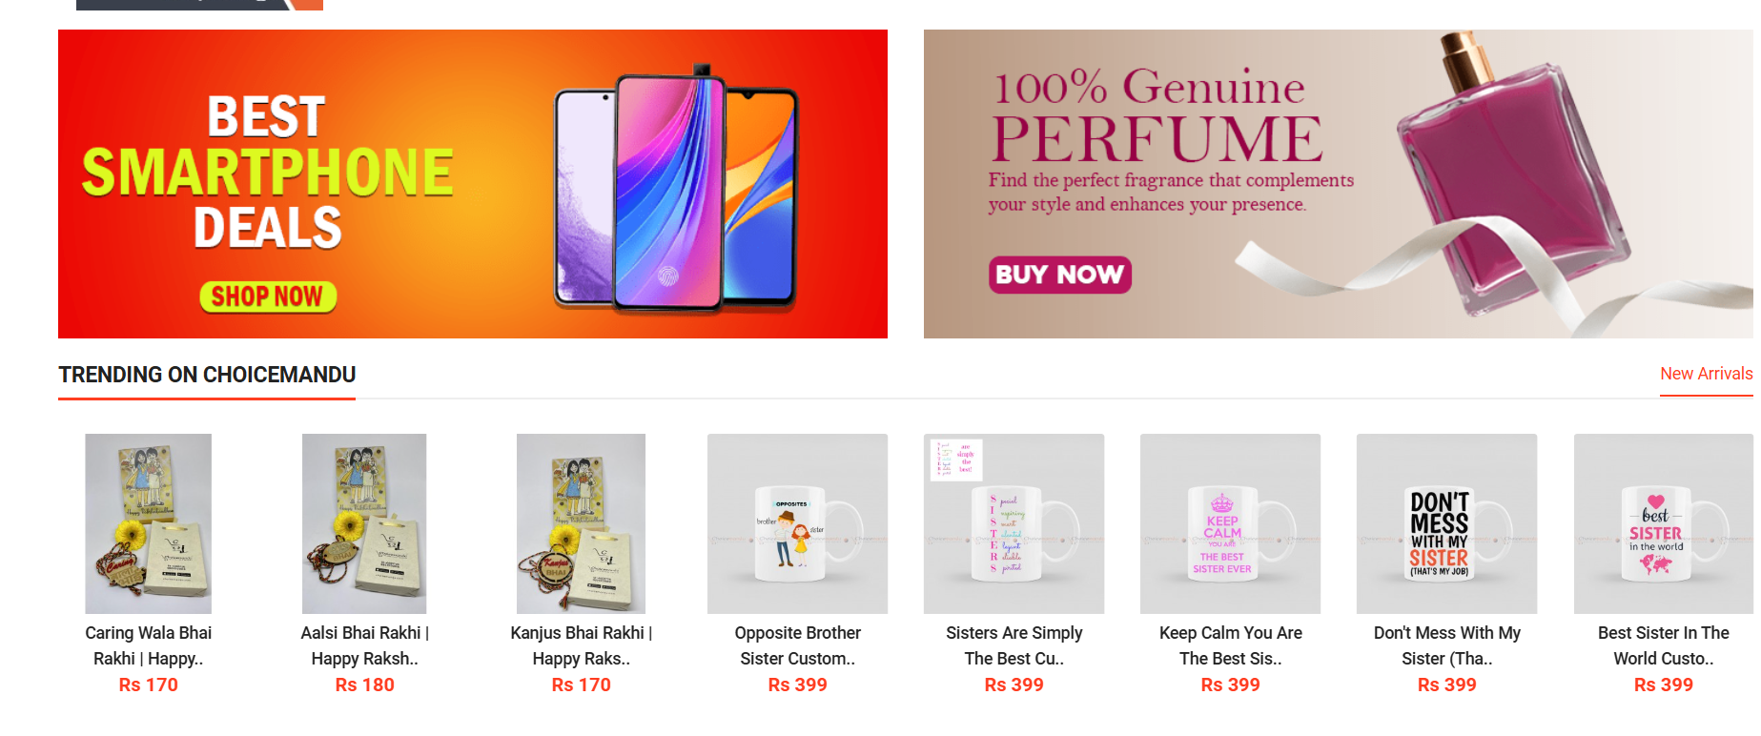1761x736 pixels.
Task: Open Don't Mess With My Sister mug image
Action: click(x=1446, y=523)
